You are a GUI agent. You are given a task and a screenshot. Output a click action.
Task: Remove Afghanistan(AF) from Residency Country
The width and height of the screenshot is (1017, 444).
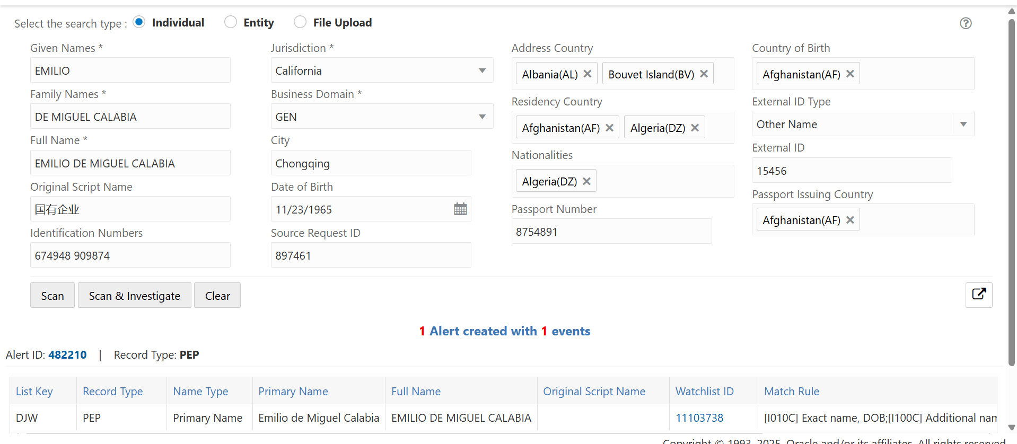pyautogui.click(x=609, y=128)
